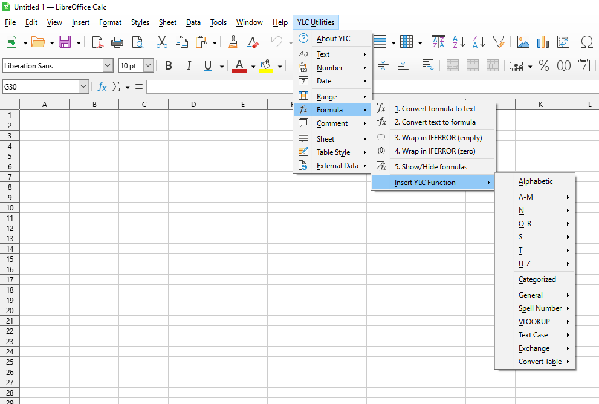The image size is (599, 404).
Task: Insert a chart using the chart icon
Action: tap(543, 42)
